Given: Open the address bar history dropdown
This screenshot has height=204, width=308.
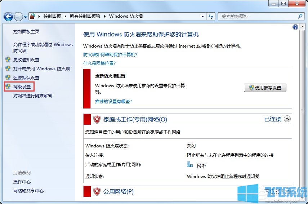Looking at the screenshot, I should tap(202, 17).
